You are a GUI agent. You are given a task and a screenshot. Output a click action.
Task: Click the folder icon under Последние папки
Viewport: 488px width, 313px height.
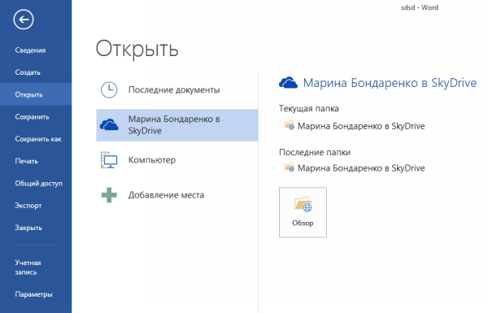click(289, 167)
